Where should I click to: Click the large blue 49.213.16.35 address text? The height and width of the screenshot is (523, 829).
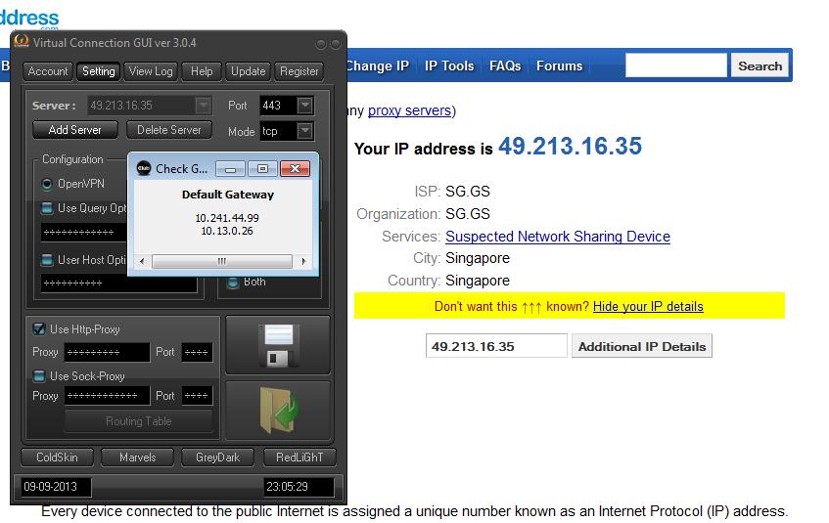coord(570,147)
